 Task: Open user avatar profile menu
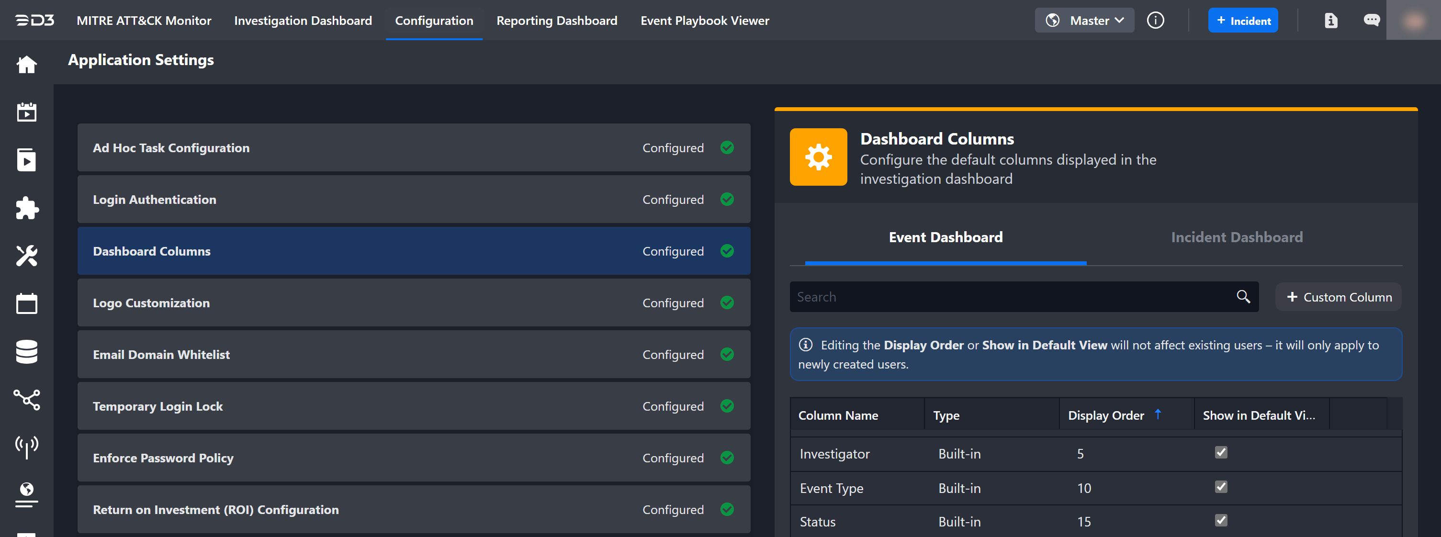click(x=1413, y=21)
